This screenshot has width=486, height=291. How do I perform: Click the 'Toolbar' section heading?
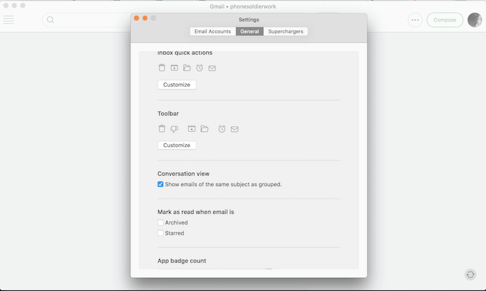(168, 113)
